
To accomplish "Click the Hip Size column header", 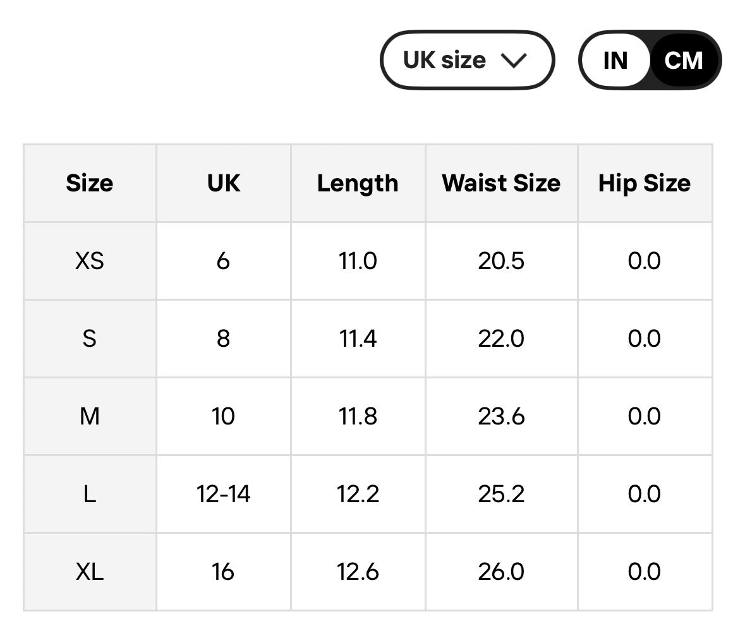I will [645, 183].
